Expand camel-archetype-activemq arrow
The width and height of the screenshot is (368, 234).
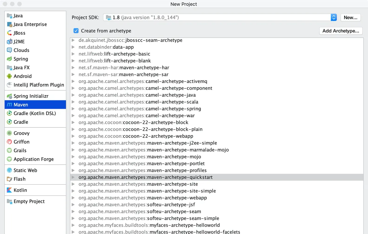point(73,81)
